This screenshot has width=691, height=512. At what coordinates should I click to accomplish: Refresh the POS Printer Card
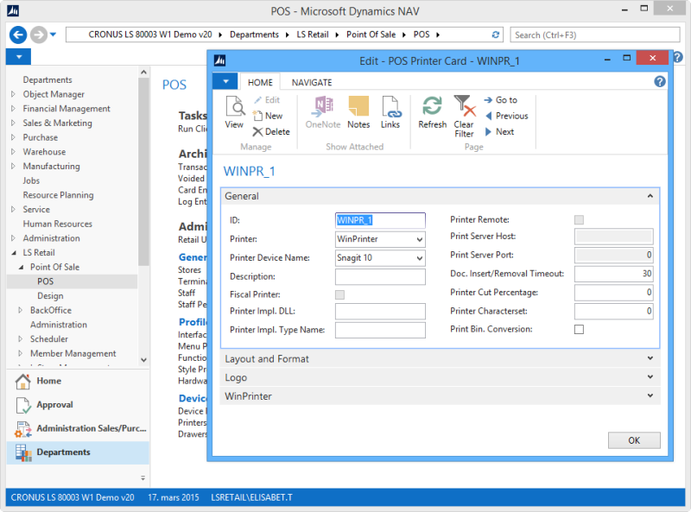click(432, 112)
